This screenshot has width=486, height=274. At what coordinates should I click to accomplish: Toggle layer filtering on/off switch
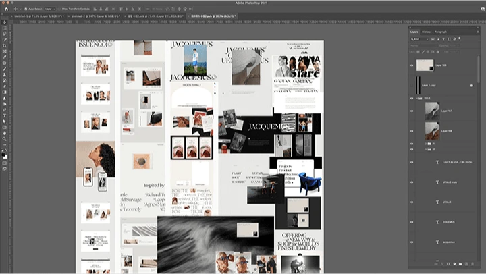[460, 38]
